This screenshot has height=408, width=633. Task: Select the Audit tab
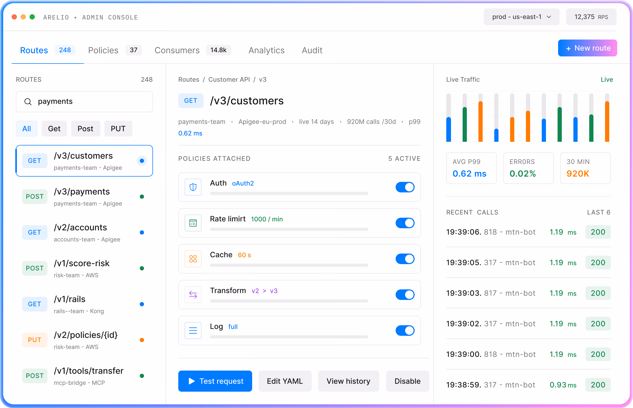tap(312, 50)
